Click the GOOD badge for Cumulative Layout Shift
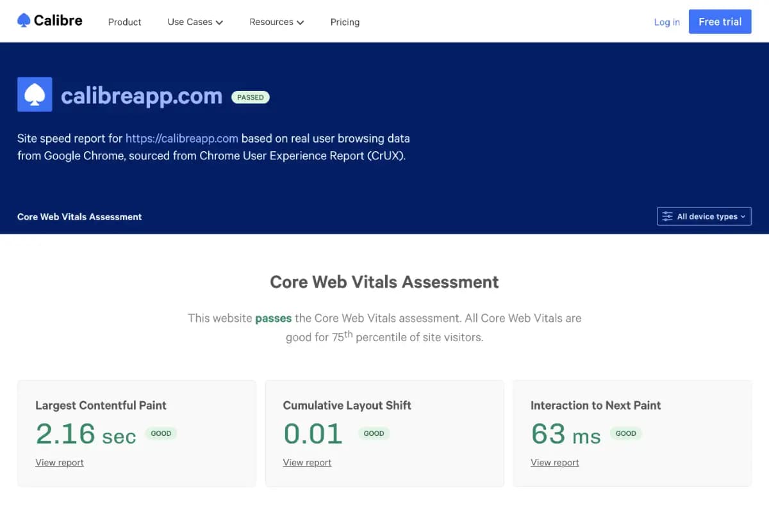 (x=374, y=433)
